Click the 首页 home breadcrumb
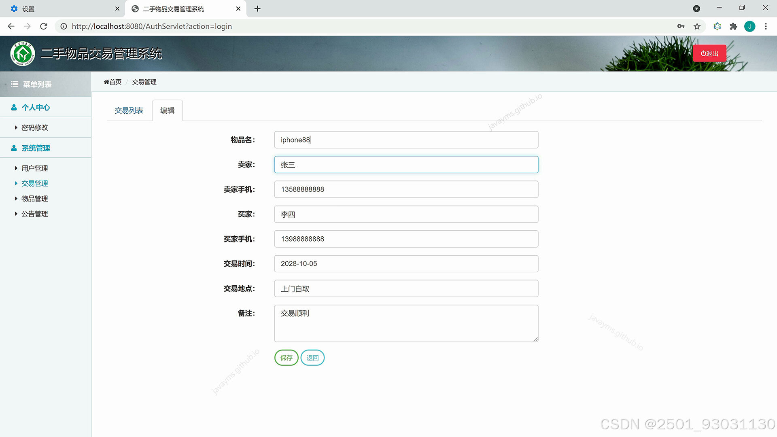This screenshot has width=777, height=437. 113,82
